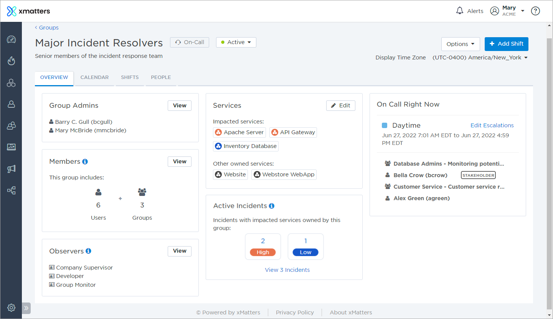Click the Add Shift button

point(507,44)
